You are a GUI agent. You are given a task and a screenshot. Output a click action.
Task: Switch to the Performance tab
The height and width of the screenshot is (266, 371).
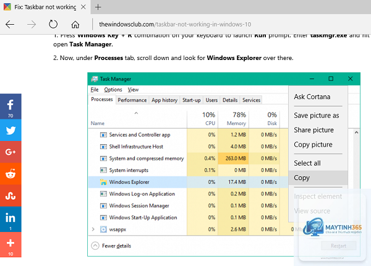pos(132,100)
